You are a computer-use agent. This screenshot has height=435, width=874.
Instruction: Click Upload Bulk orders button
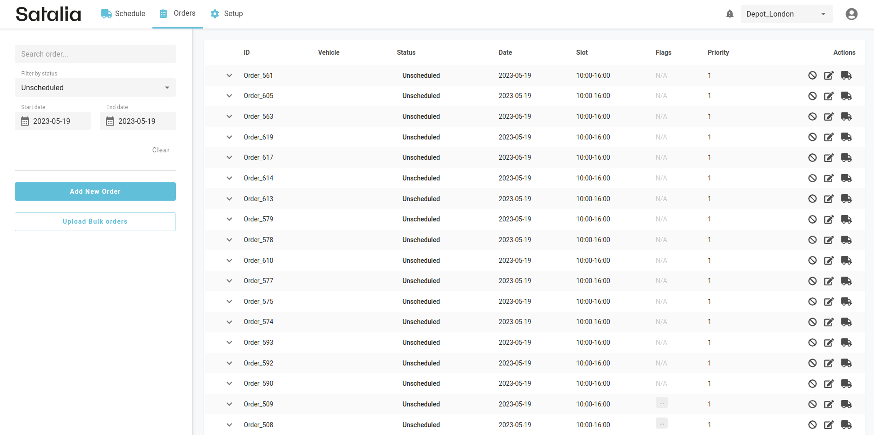[x=95, y=221]
